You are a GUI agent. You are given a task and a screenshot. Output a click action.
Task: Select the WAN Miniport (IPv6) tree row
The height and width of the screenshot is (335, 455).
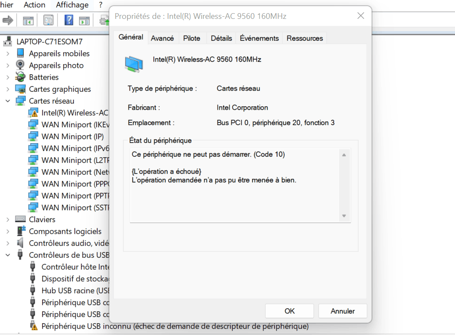pyautogui.click(x=69, y=148)
